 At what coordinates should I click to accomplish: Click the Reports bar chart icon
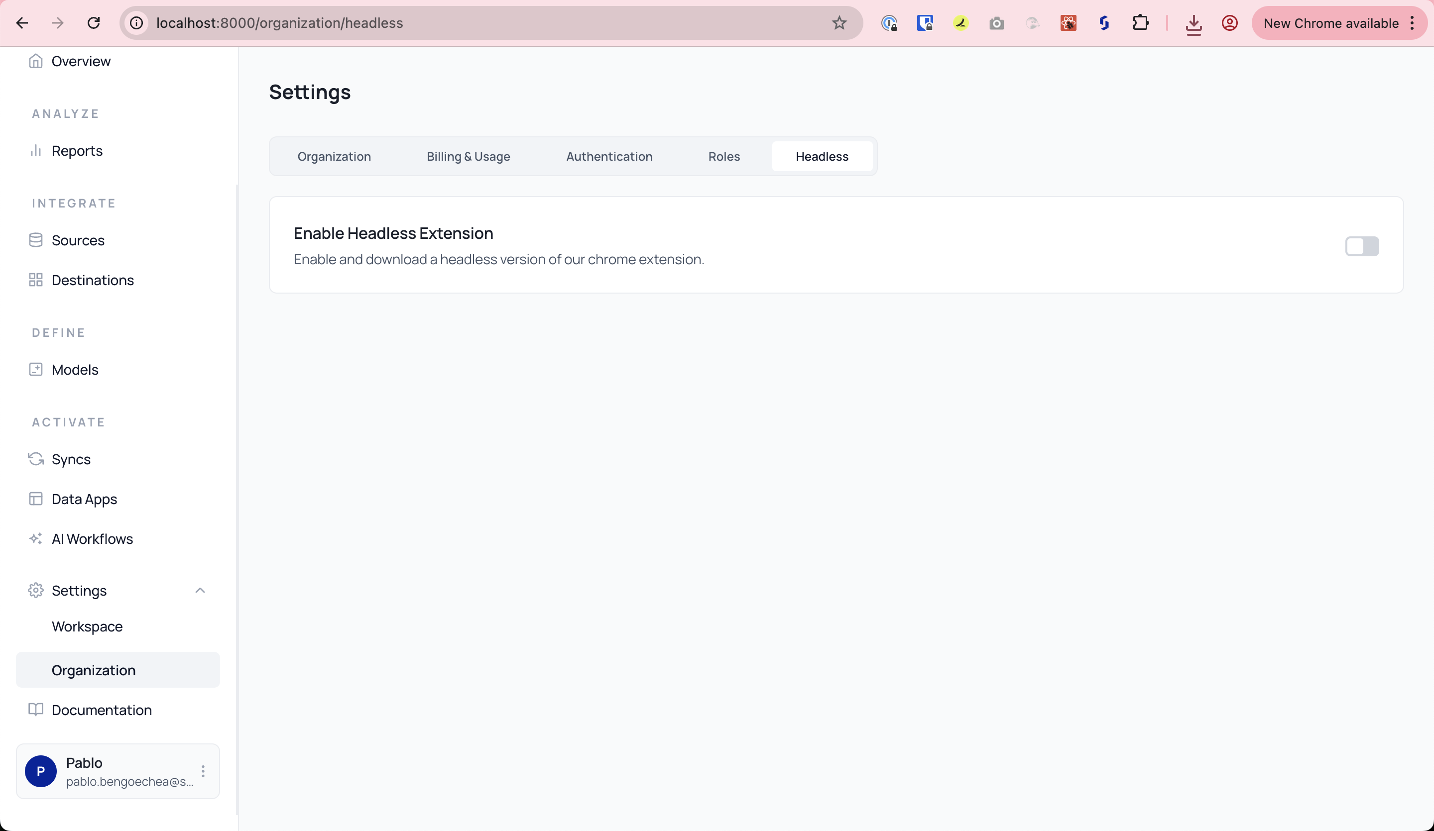coord(36,151)
